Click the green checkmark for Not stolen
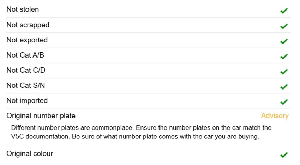 (284, 11)
